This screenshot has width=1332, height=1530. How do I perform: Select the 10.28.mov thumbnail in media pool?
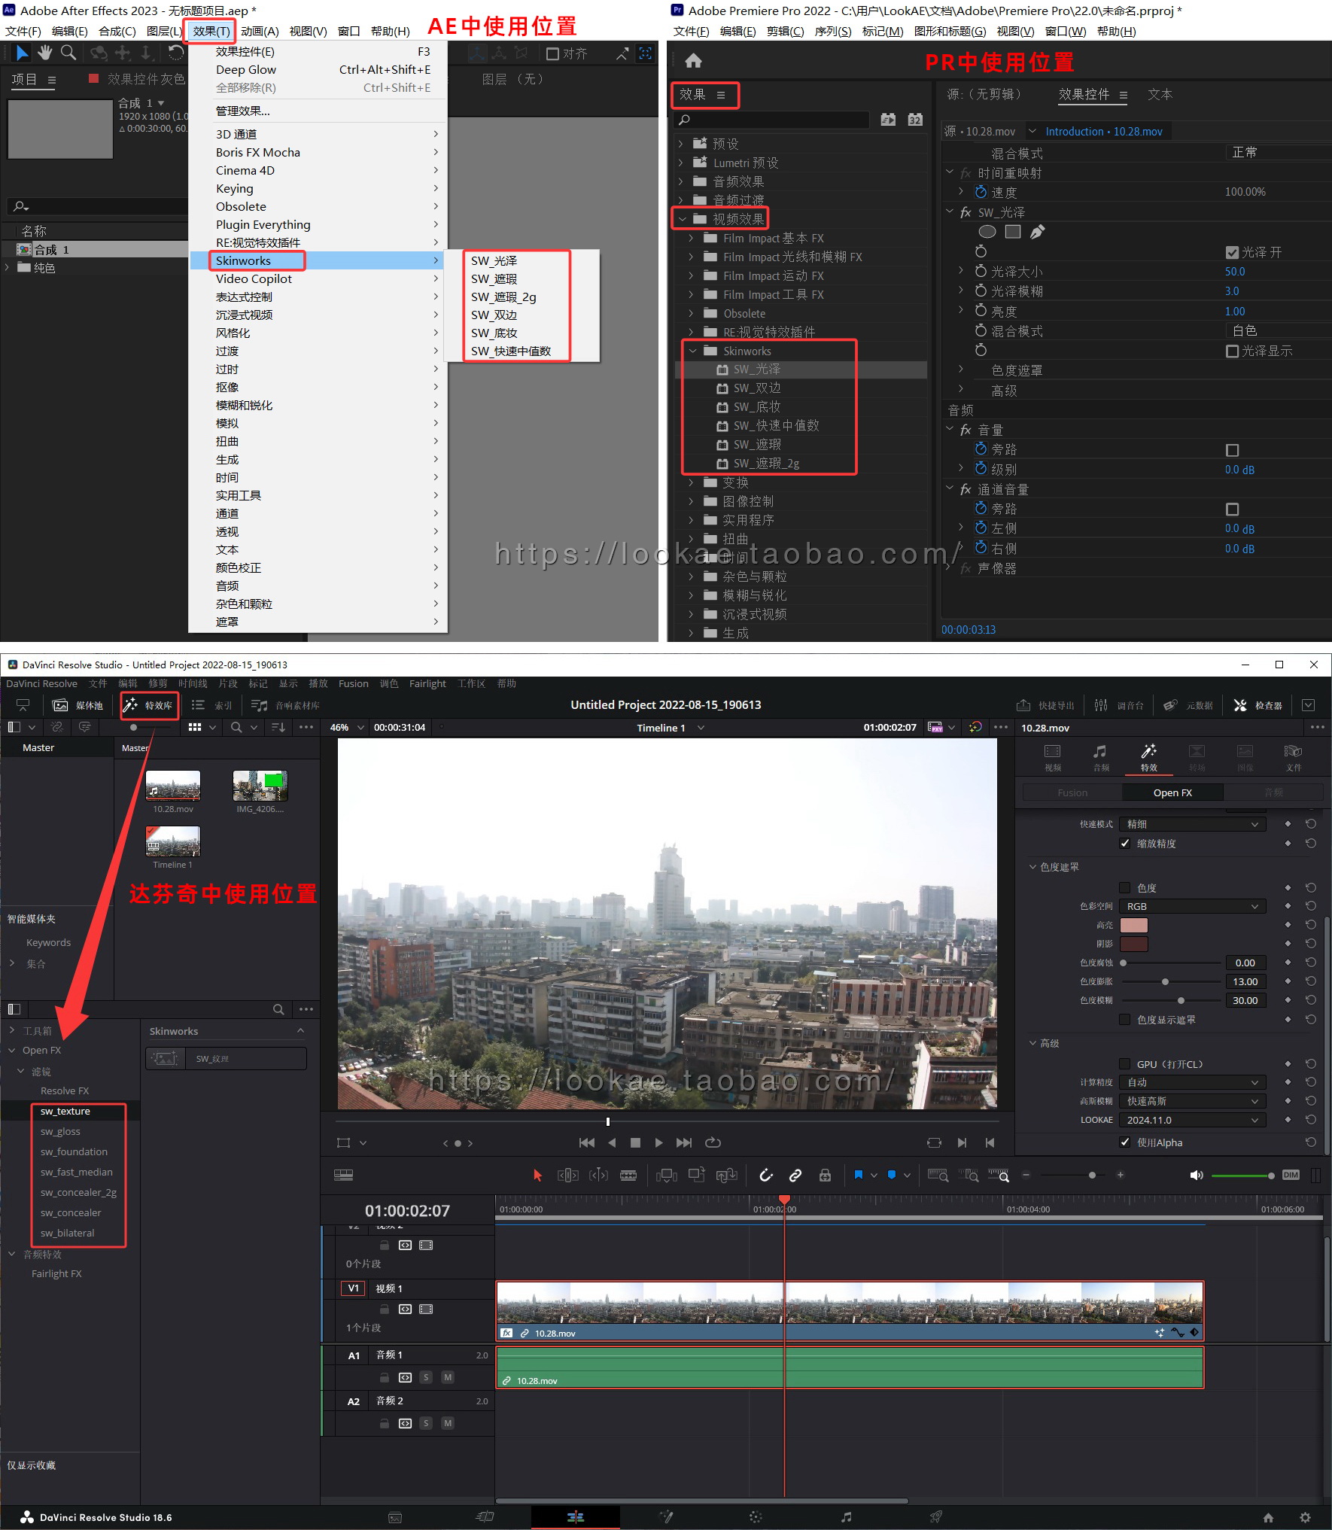pyautogui.click(x=173, y=785)
